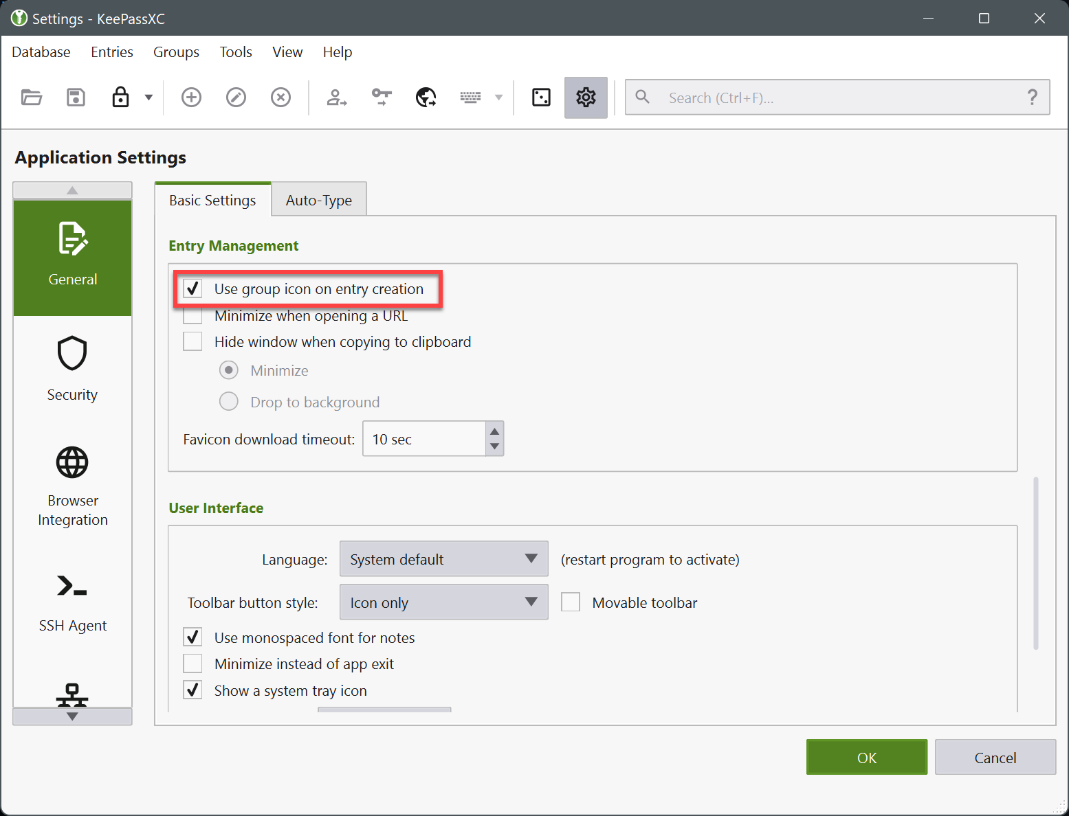Open the Browser Integration settings section
Viewport: 1069px width, 816px height.
72,486
